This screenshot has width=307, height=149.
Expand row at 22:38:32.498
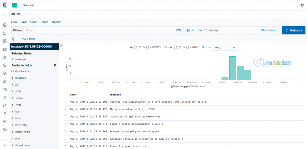66,109
